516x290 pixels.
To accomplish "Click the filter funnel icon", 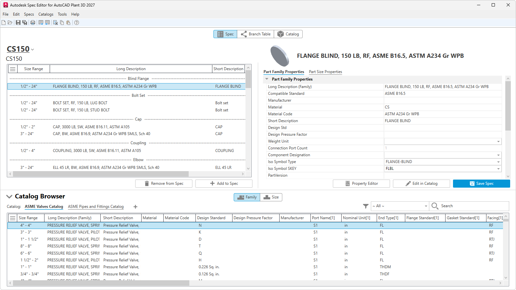I will point(366,206).
